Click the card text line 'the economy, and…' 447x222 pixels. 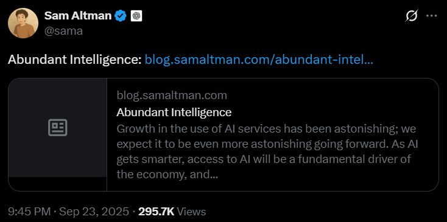(167, 174)
